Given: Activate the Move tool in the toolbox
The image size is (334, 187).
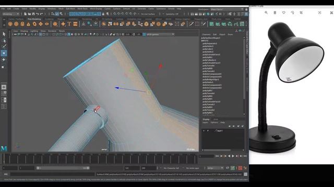Looking at the screenshot, I should [4, 53].
